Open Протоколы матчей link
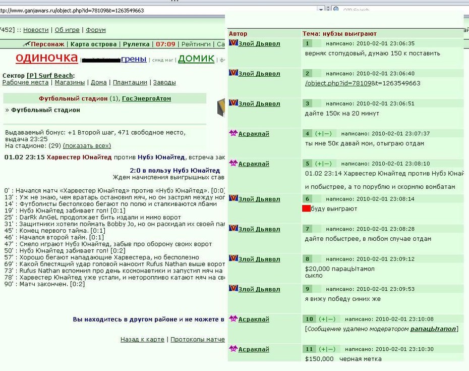 [x=197, y=340]
